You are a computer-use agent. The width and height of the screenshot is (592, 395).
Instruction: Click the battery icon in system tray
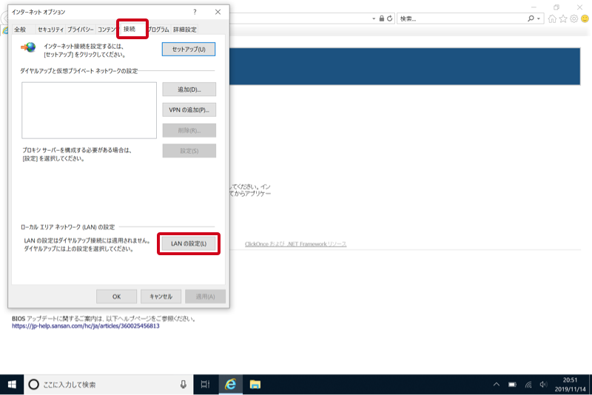click(x=512, y=385)
